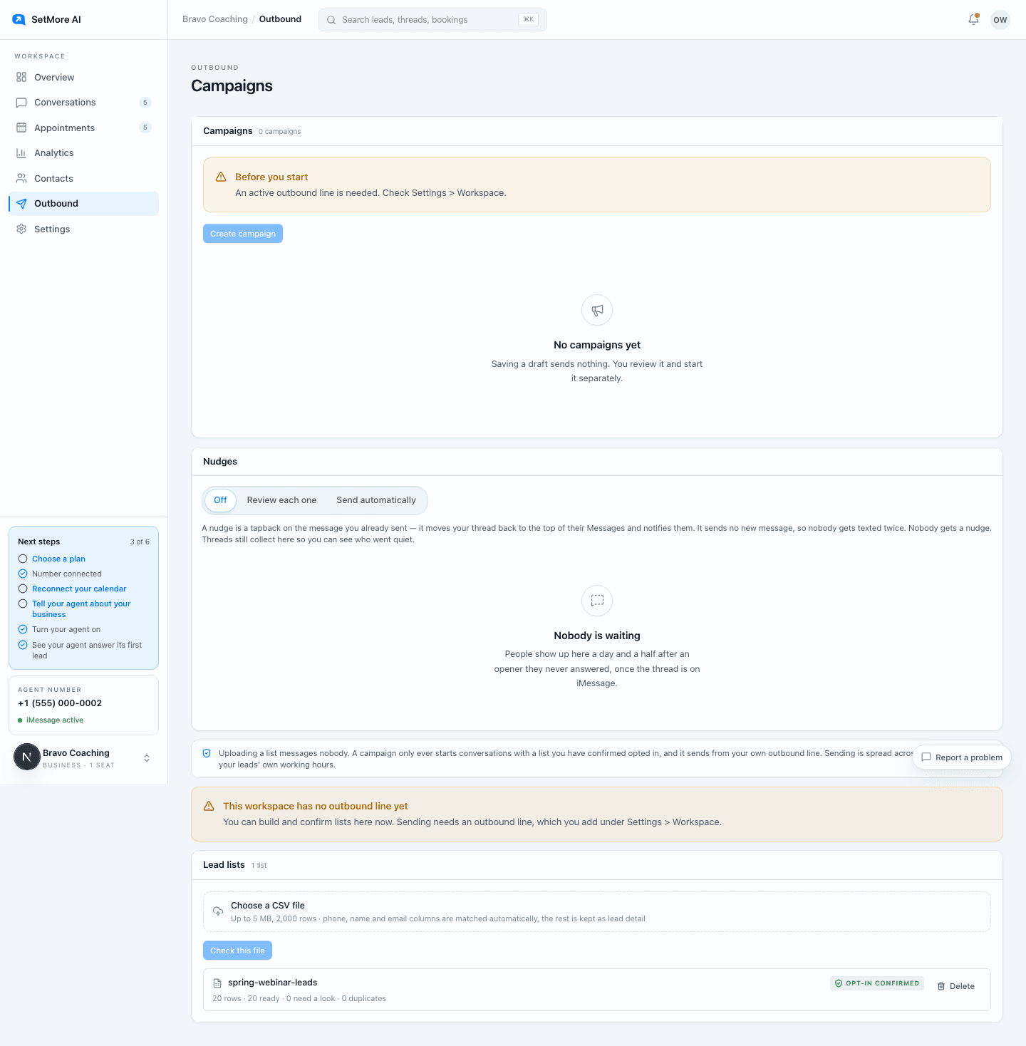Screen dimensions: 1026x1046
Task: Click the Check this file button
Action: [x=237, y=951]
